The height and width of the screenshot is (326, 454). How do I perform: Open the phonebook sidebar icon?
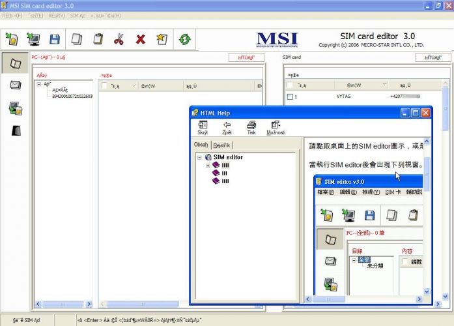16,63
